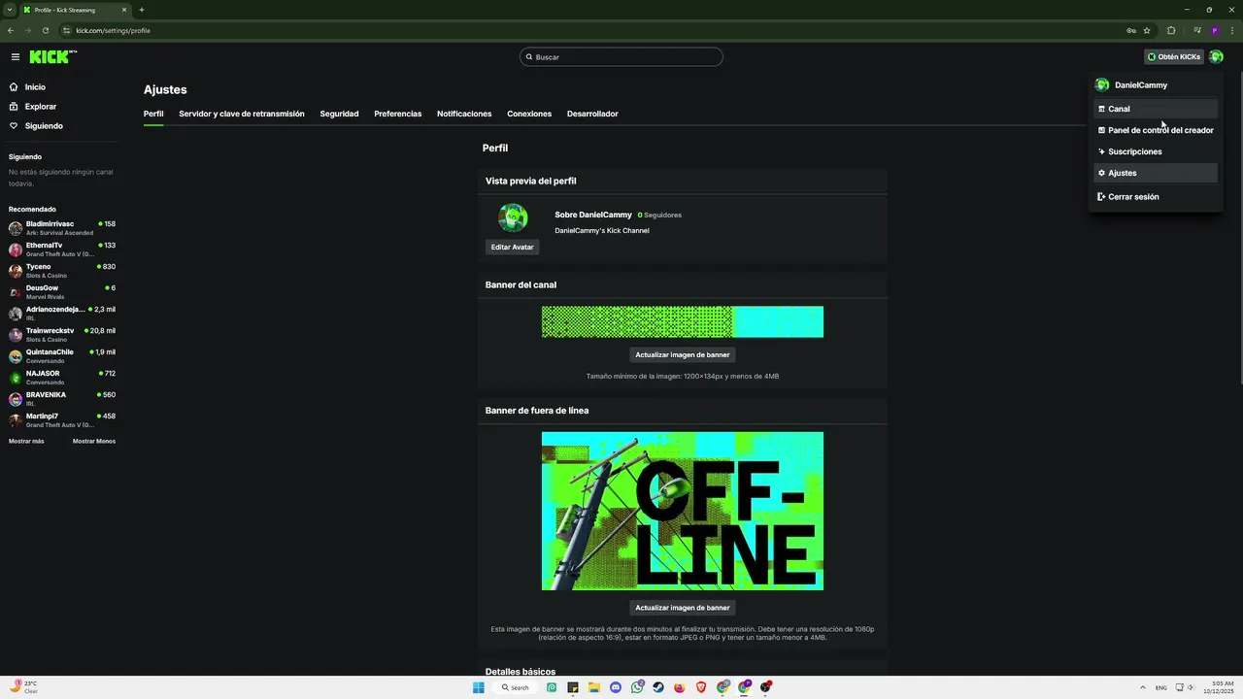
Task: Reload the page
Action: 46,30
